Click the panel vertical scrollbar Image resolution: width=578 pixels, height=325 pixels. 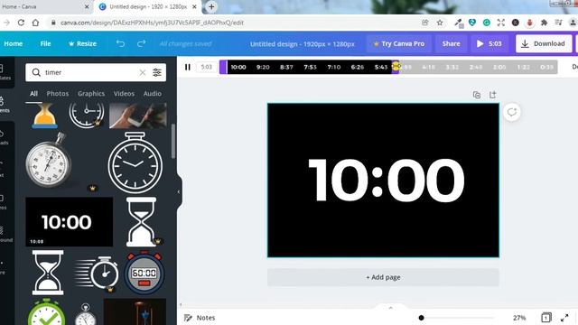172,141
